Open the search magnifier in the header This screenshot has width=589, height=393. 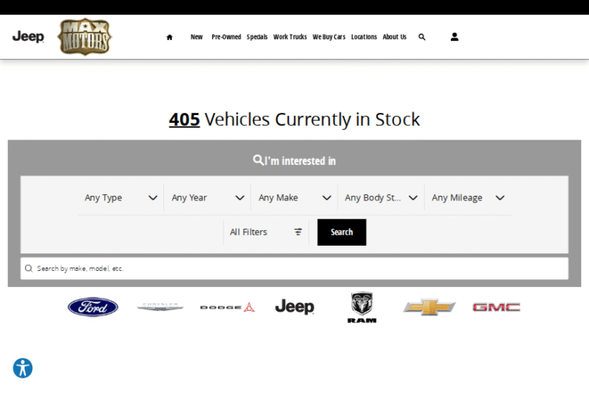pyautogui.click(x=422, y=37)
